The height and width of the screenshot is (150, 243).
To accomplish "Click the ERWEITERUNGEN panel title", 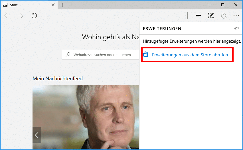I will pyautogui.click(x=162, y=29).
